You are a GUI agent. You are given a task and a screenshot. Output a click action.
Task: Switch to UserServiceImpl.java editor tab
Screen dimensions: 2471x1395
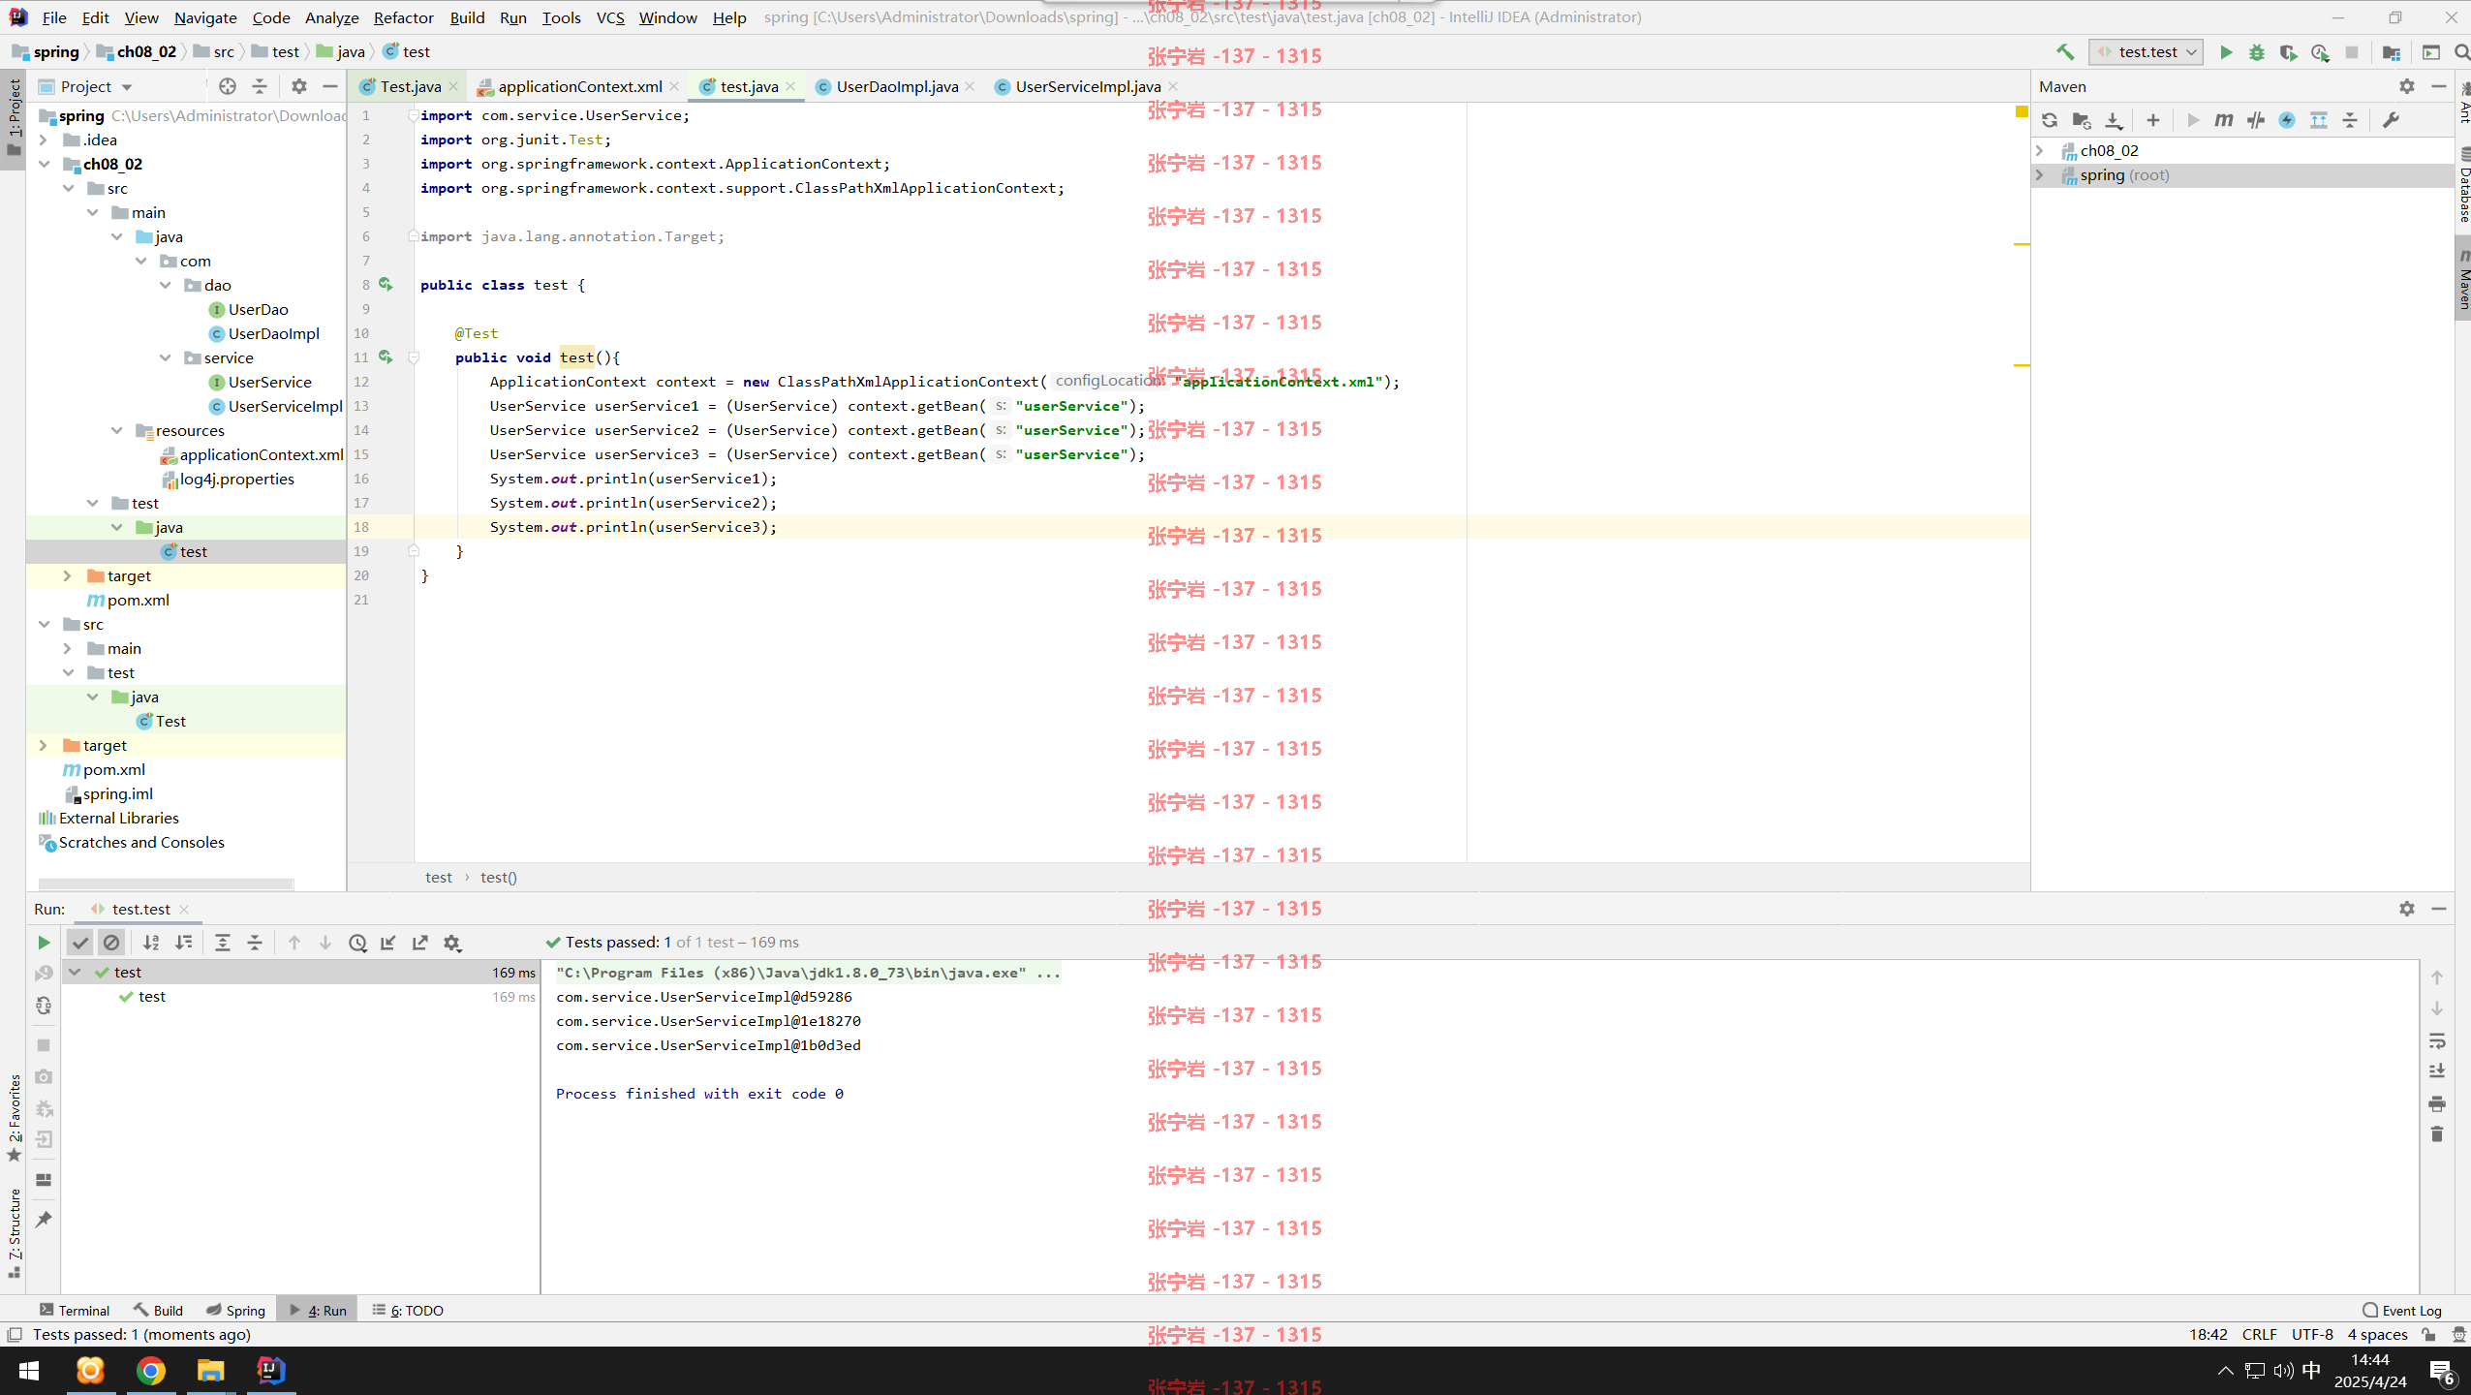[x=1088, y=86]
